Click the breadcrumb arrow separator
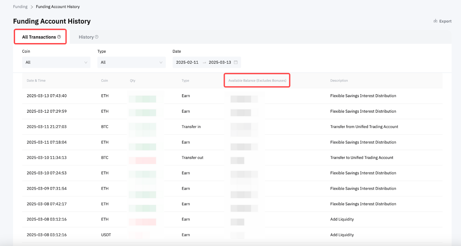461x246 pixels. (32, 7)
